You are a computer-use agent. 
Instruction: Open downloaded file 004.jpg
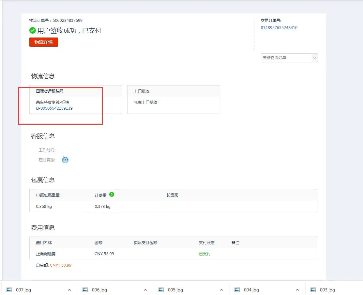[251, 290]
